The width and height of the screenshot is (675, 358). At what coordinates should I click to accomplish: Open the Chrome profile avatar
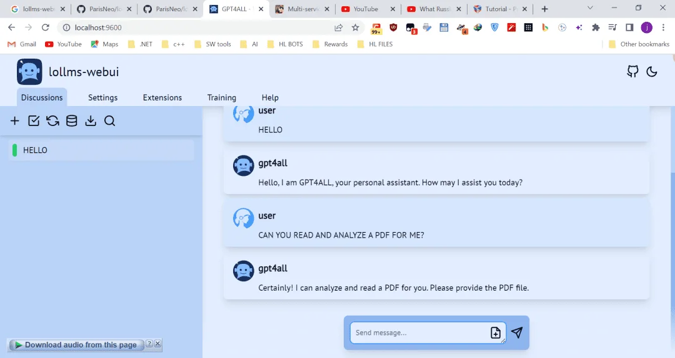coord(647,27)
